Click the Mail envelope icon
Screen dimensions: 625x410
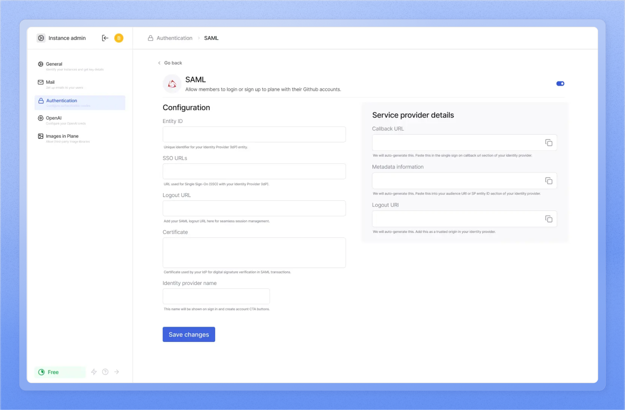(x=40, y=82)
